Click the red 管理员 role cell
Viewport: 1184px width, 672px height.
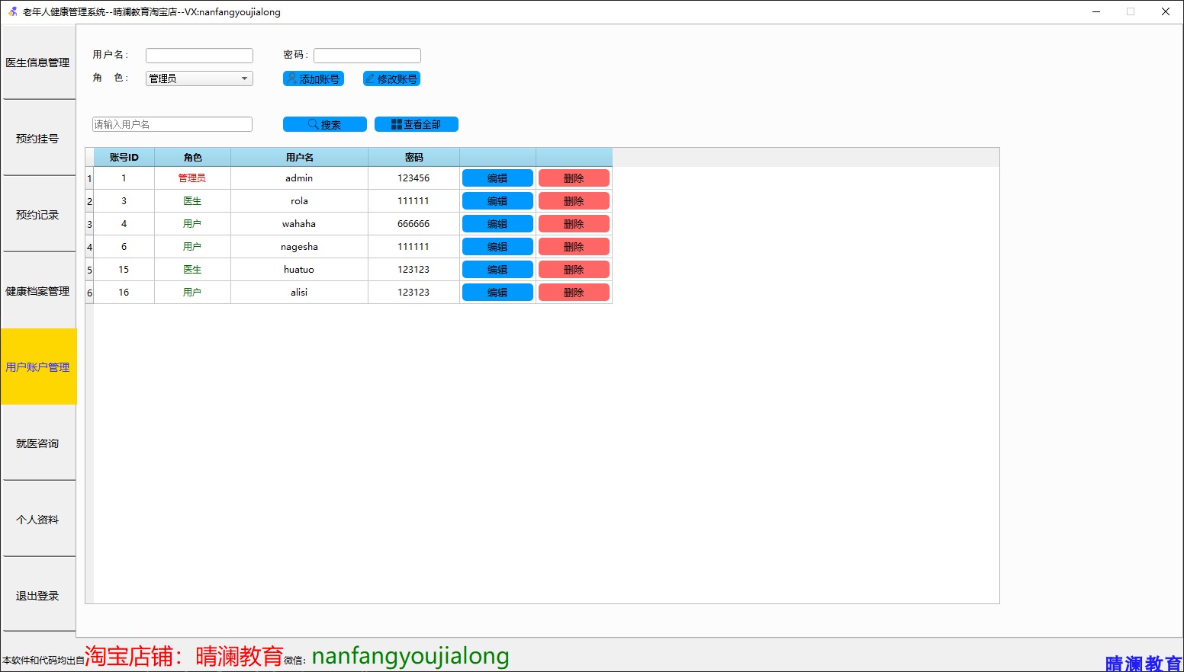(x=192, y=178)
